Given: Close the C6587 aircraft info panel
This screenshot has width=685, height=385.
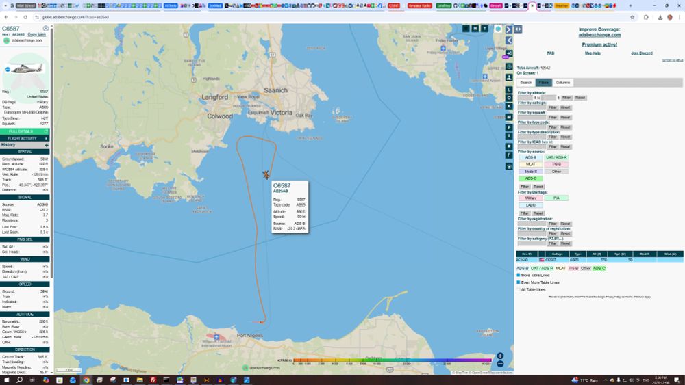Looking at the screenshot, I should pyautogui.click(x=45, y=28).
